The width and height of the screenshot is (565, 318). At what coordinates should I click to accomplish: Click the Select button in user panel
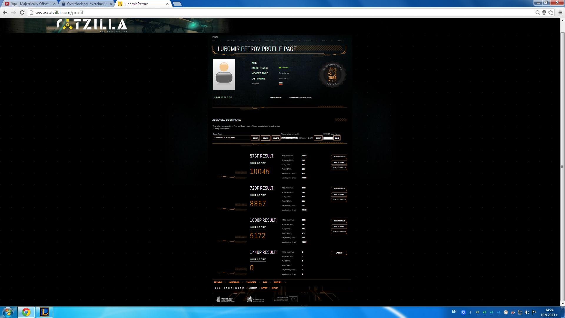pyautogui.click(x=255, y=138)
